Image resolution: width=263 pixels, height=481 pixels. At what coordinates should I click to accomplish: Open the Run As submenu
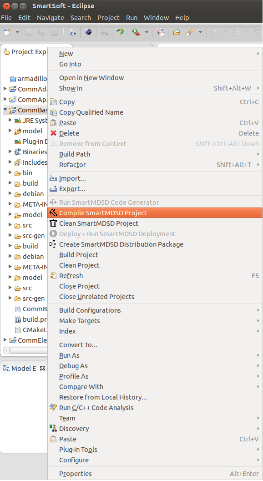(x=155, y=355)
